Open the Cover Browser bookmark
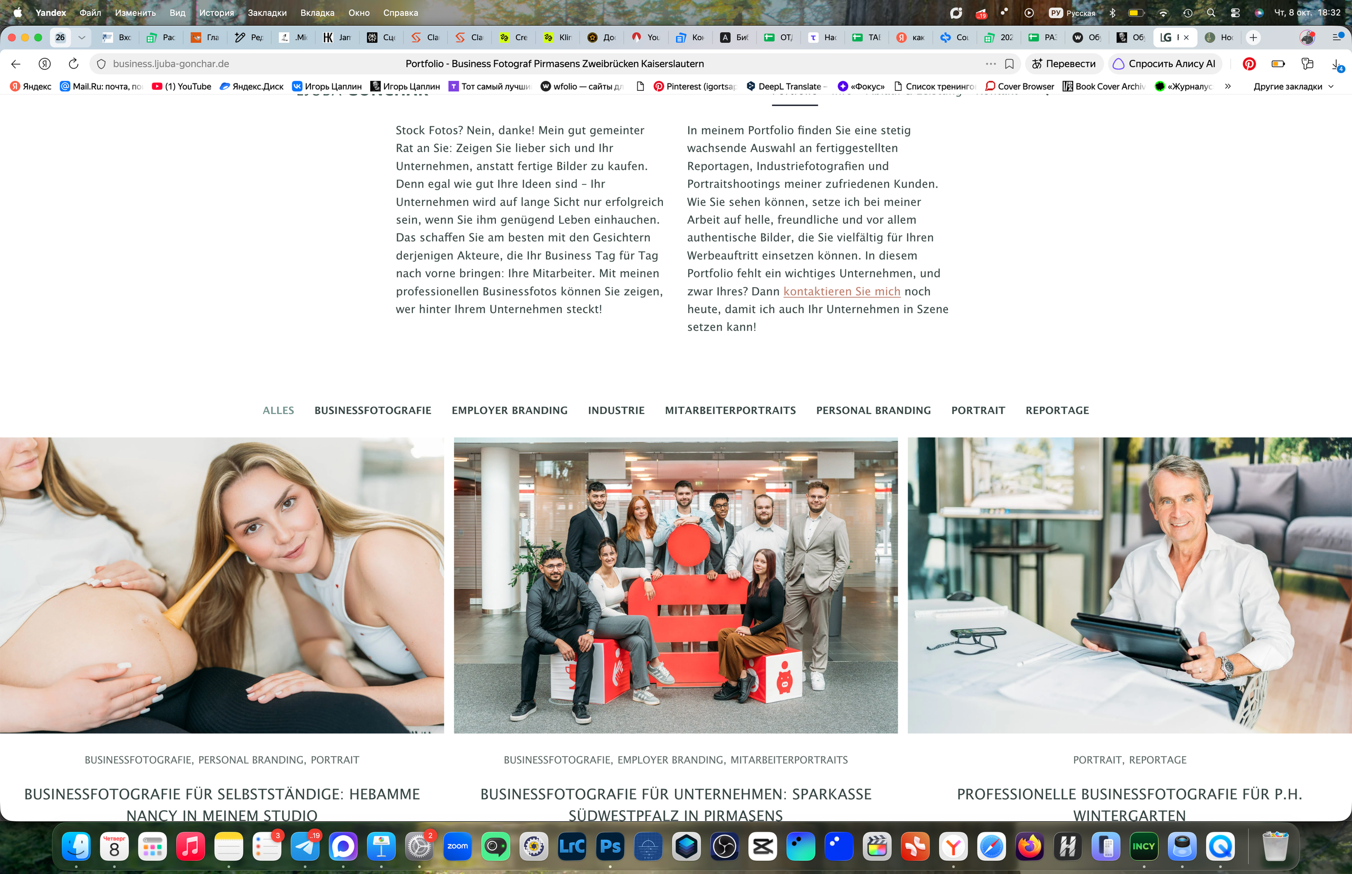Image resolution: width=1352 pixels, height=874 pixels. point(1019,86)
